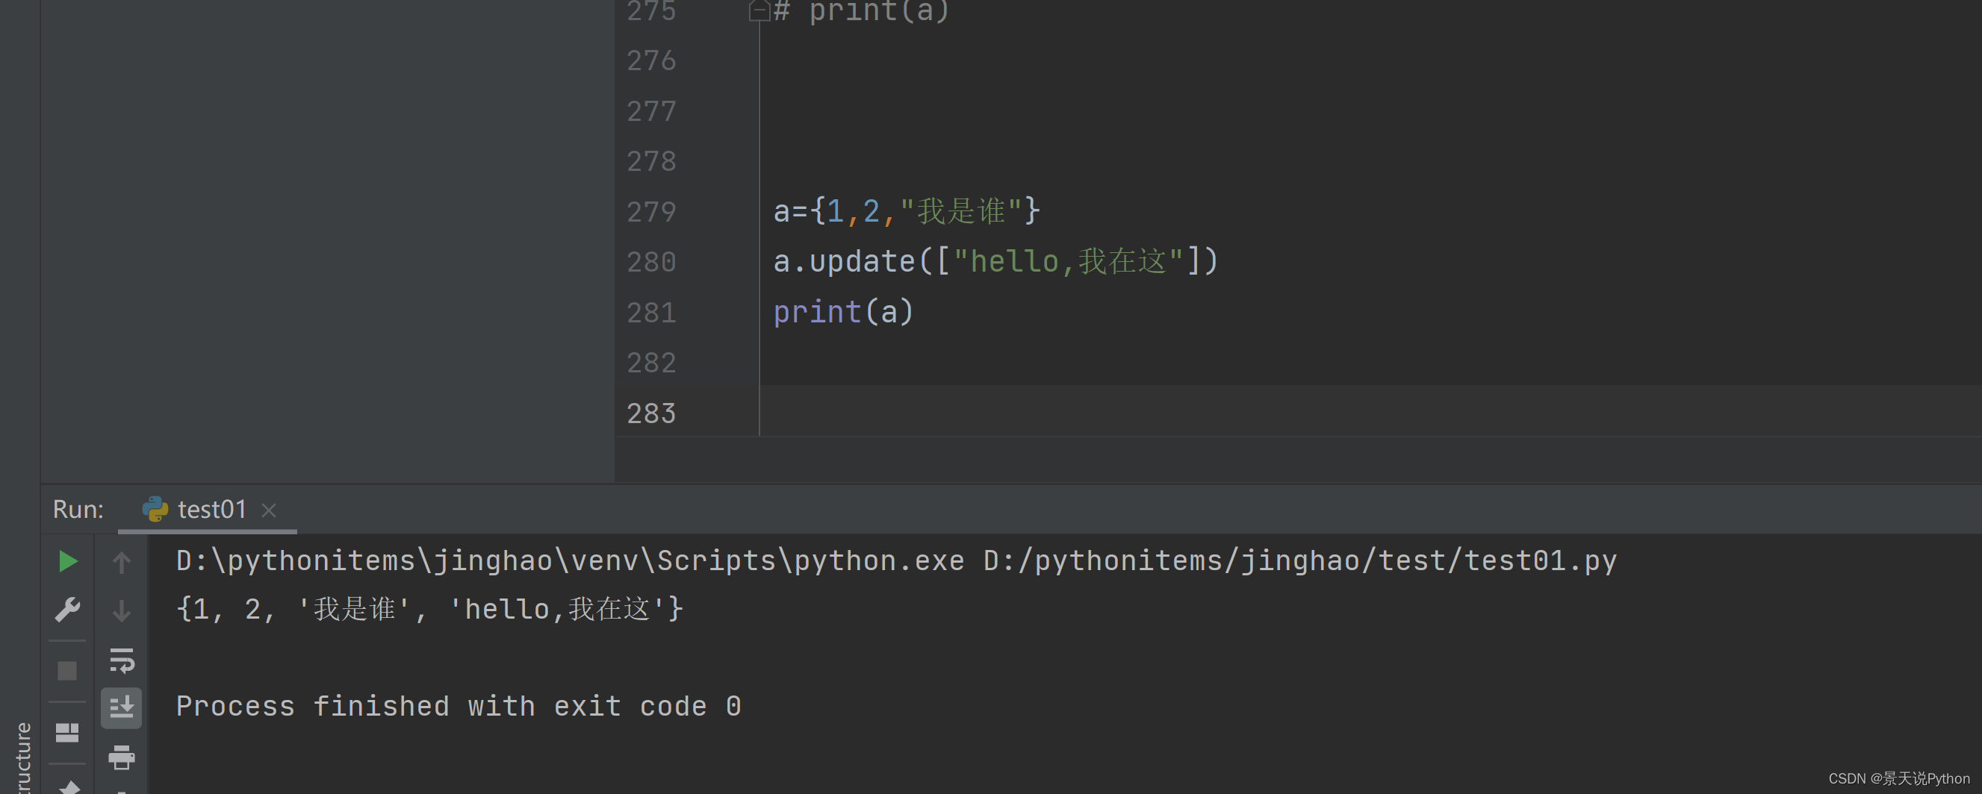This screenshot has width=1982, height=794.
Task: Select console output set result line
Action: [x=429, y=610]
